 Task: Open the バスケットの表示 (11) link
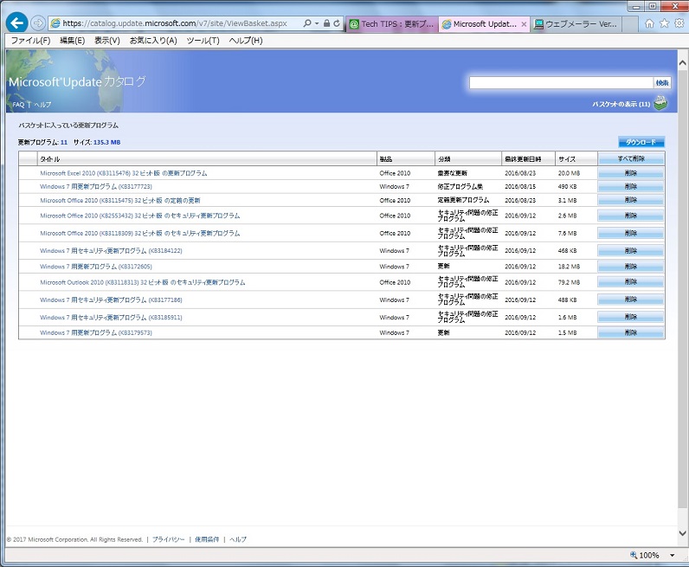click(621, 104)
